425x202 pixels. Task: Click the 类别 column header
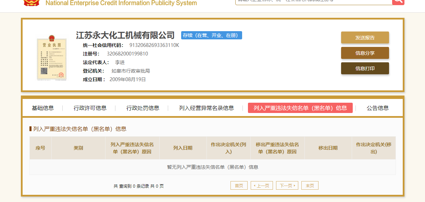78,148
